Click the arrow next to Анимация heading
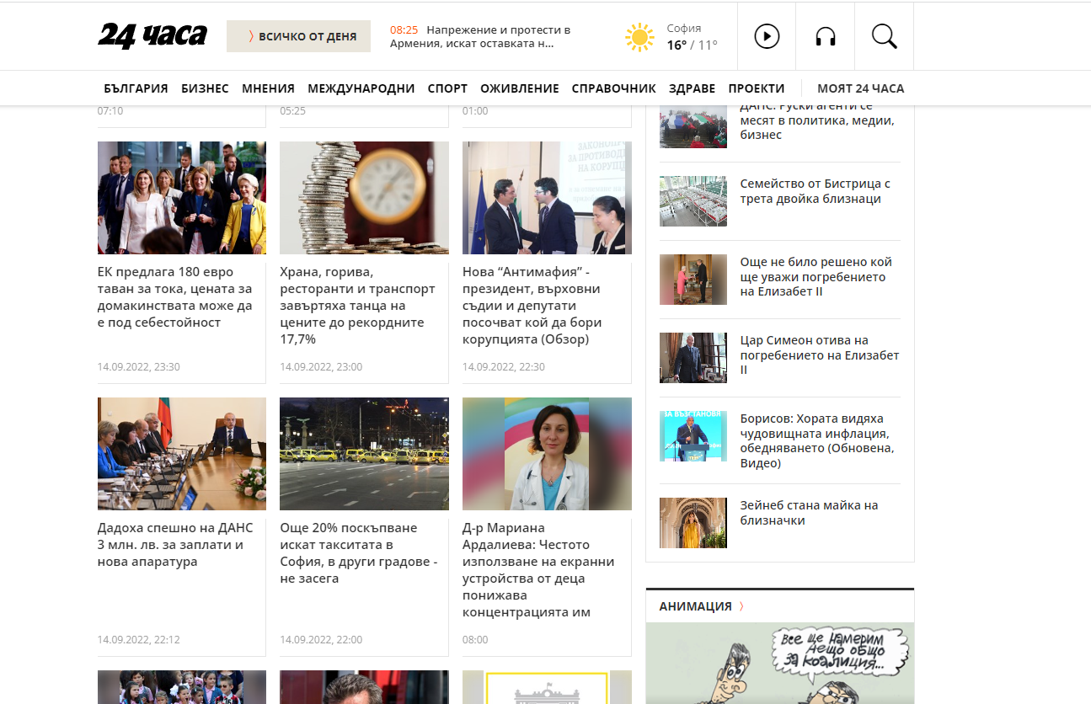The width and height of the screenshot is (1091, 704). click(741, 606)
